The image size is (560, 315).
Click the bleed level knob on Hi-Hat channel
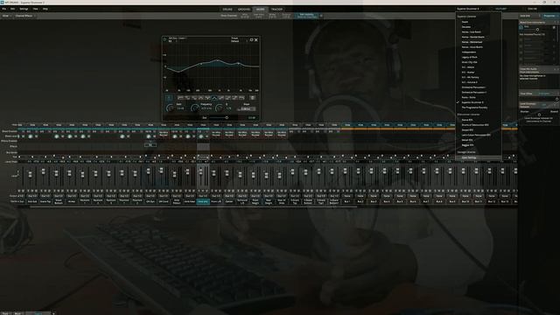point(70,136)
